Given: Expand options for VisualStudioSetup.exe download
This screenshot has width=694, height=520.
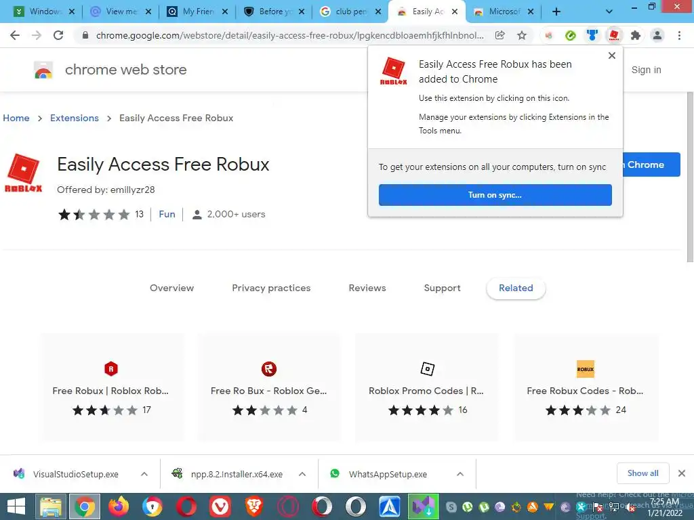Looking at the screenshot, I should (144, 474).
